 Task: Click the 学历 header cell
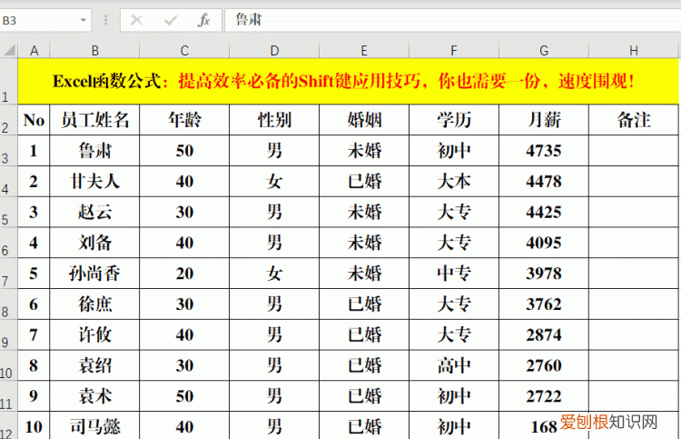(x=454, y=120)
